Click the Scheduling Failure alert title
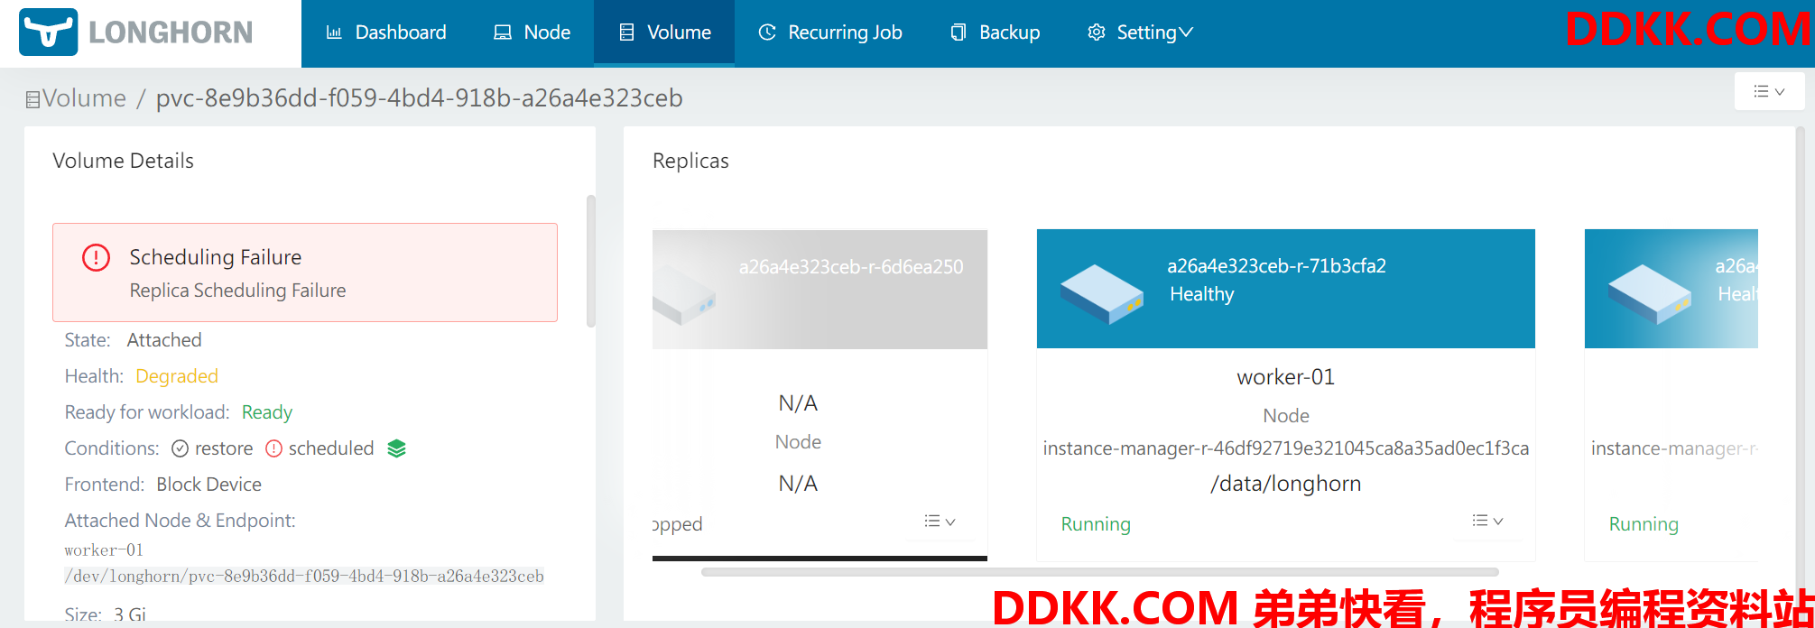 216,257
